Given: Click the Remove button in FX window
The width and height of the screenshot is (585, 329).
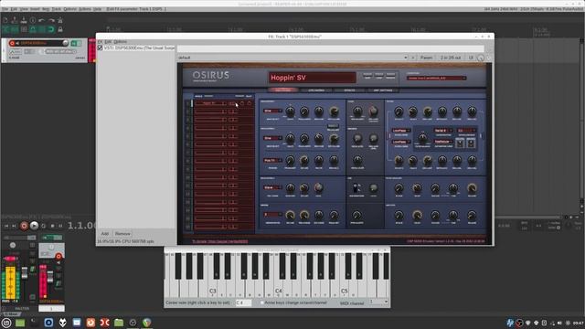Looking at the screenshot, I should (x=122, y=234).
